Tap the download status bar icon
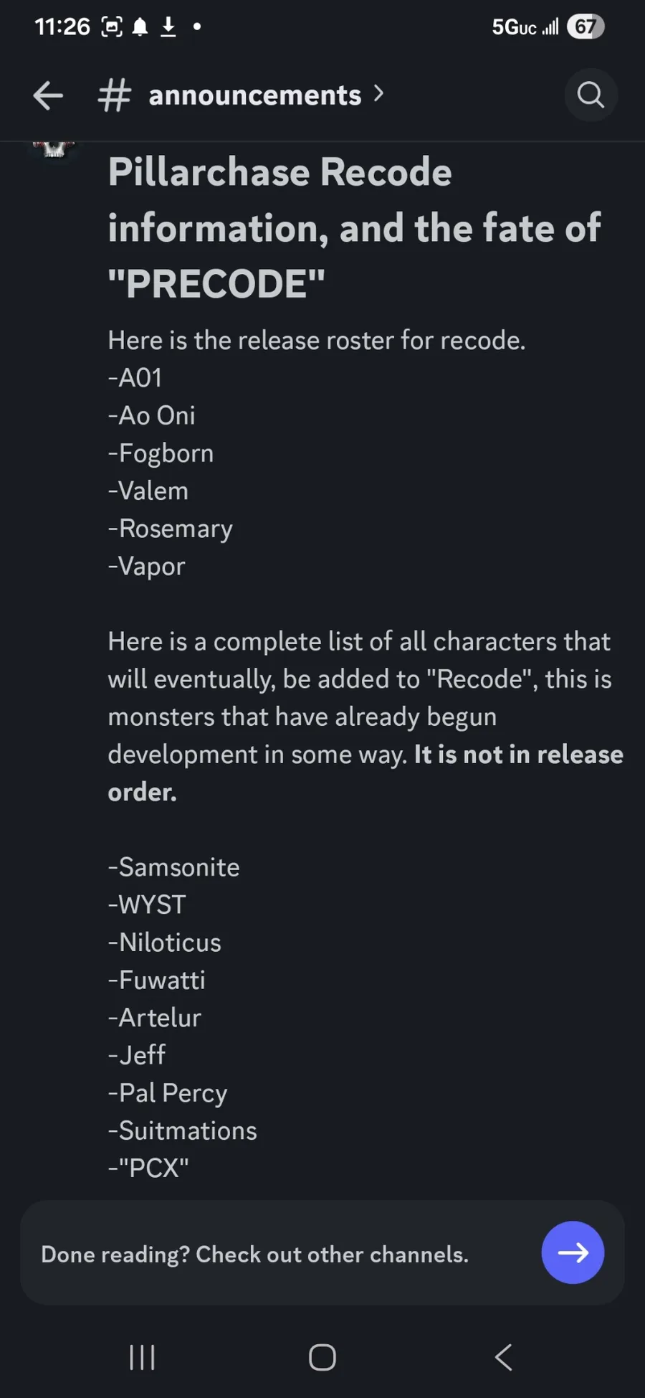This screenshot has height=1398, width=645. [168, 27]
